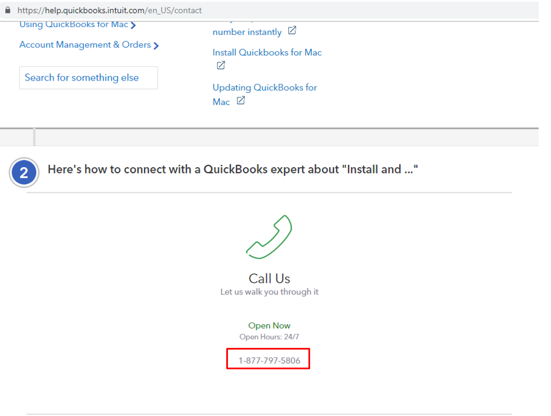Click the "number instantly" link text
The image size is (551, 416).
(247, 32)
